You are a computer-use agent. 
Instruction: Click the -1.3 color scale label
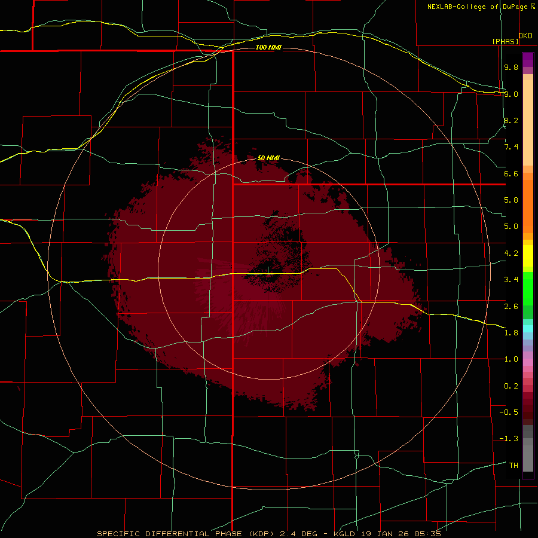click(509, 439)
